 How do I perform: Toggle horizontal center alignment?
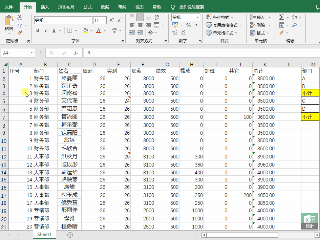coord(140,25)
